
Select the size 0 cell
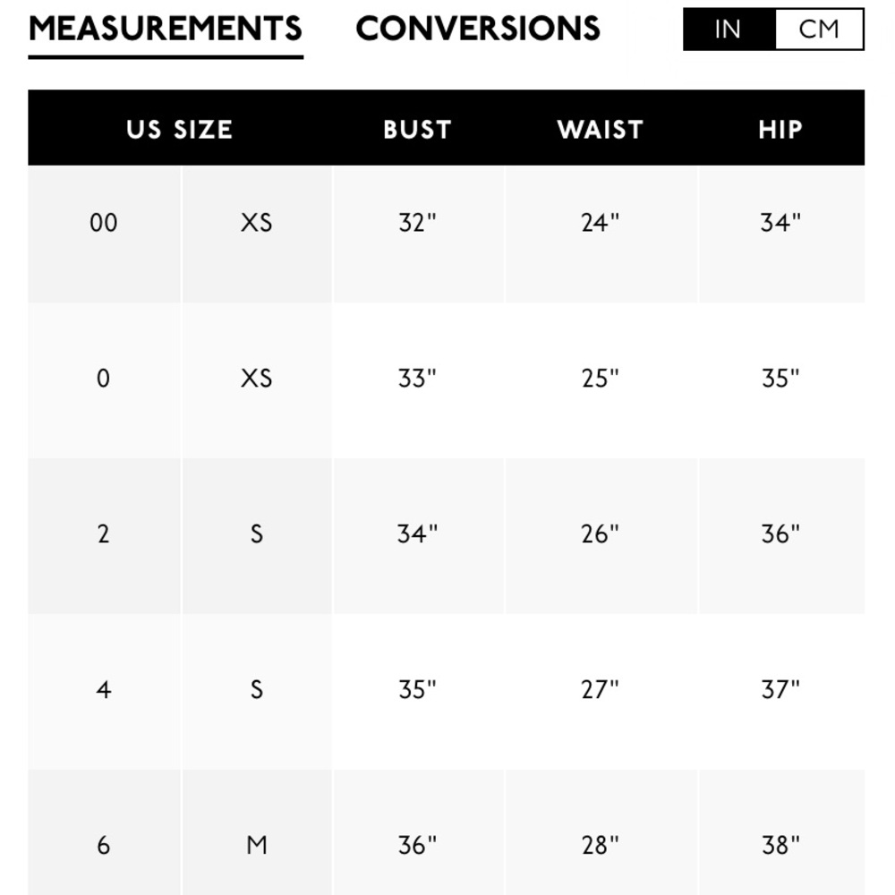click(x=104, y=380)
